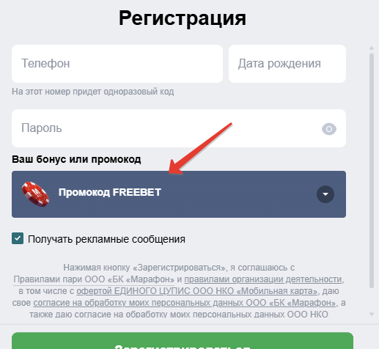
Task: Click the green Зарегистрироваться button
Action: pos(183,341)
